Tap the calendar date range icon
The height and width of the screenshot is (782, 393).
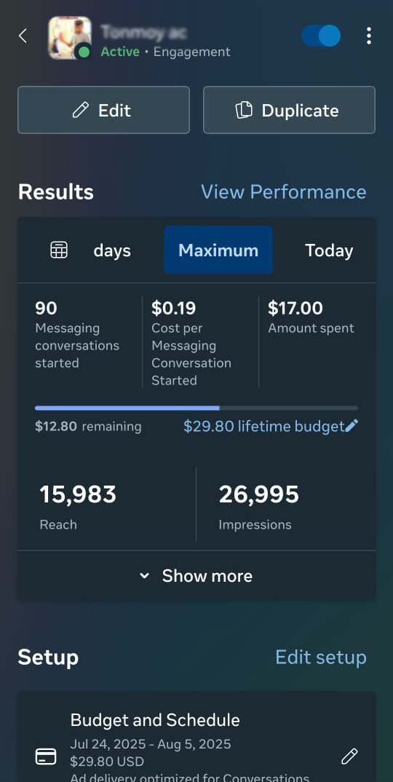59,250
